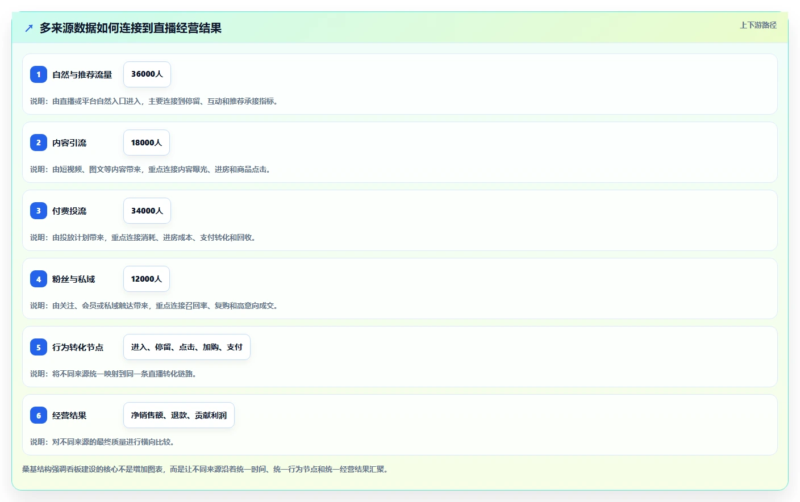Click the title 多来源数据如何连接到直播经营结果
The width and height of the screenshot is (800, 502).
[131, 28]
